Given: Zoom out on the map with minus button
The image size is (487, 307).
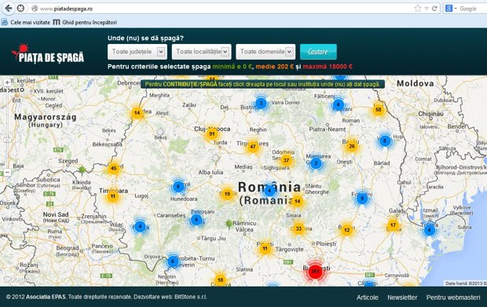Looking at the screenshot, I should tap(7, 172).
